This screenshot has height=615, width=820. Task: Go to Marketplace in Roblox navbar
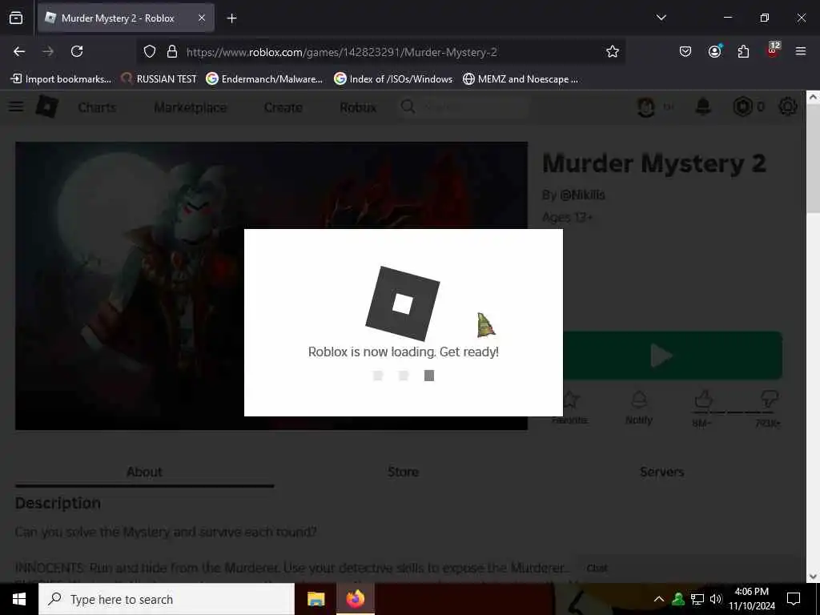pos(191,108)
